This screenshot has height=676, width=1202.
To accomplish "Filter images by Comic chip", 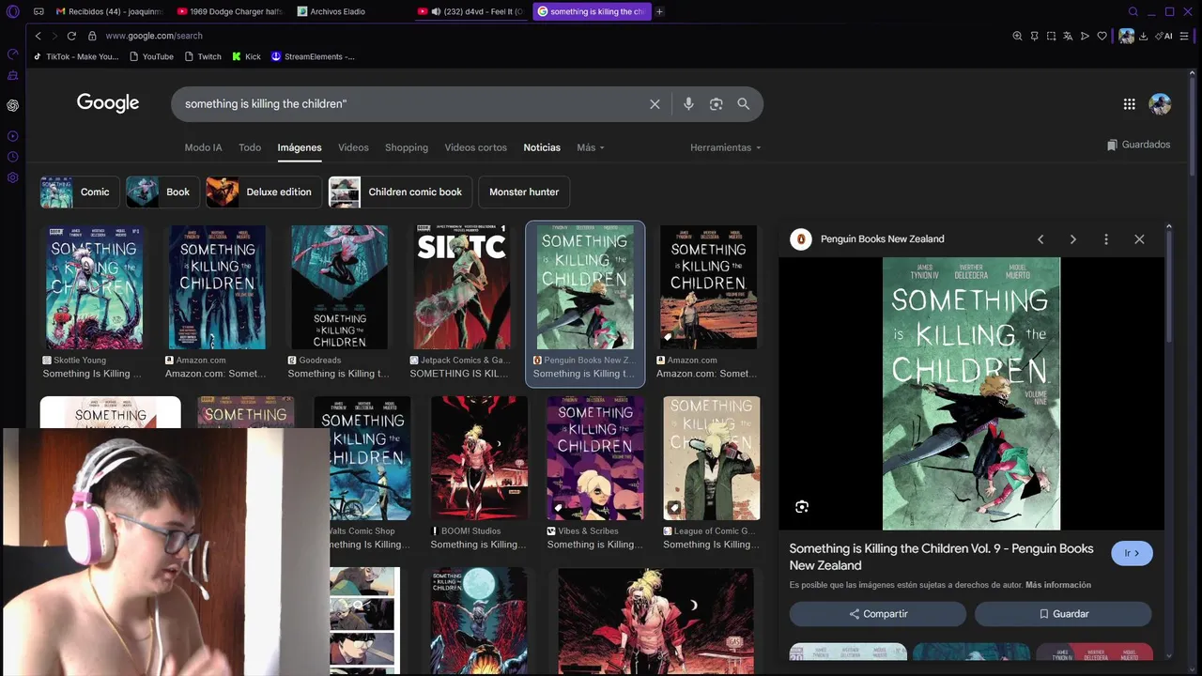I will click(79, 192).
